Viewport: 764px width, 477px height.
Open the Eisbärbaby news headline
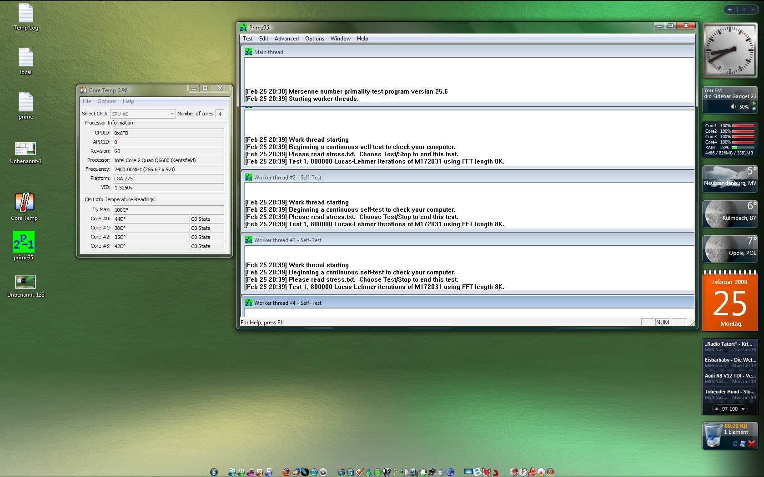tap(730, 363)
